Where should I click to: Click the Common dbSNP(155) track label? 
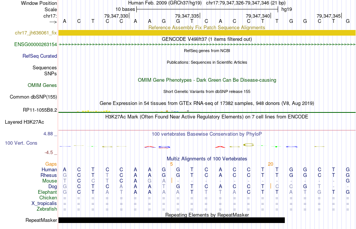tap(33, 97)
